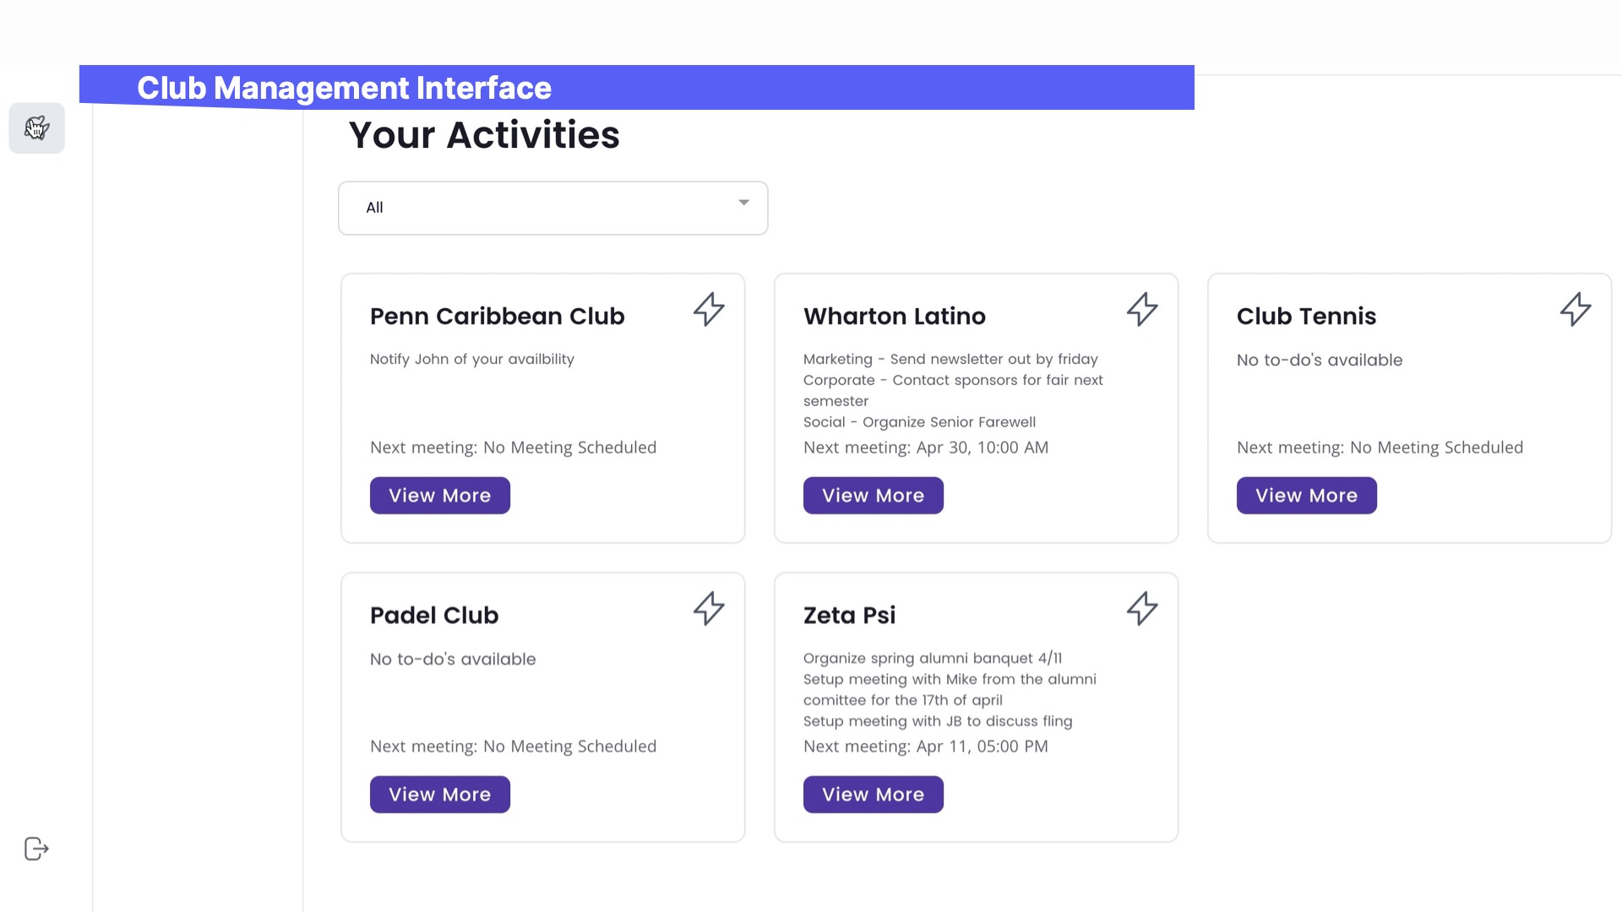Select the Penn Caribbean Club title

[x=497, y=316]
